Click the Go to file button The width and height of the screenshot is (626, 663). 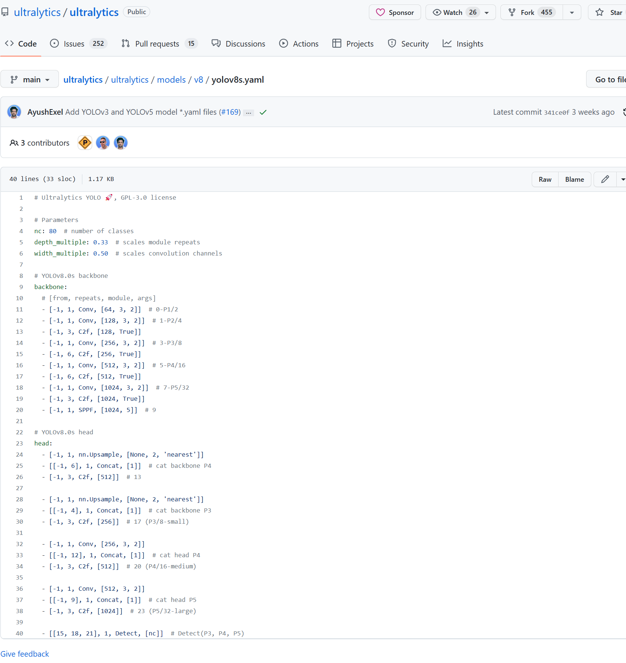tap(606, 79)
